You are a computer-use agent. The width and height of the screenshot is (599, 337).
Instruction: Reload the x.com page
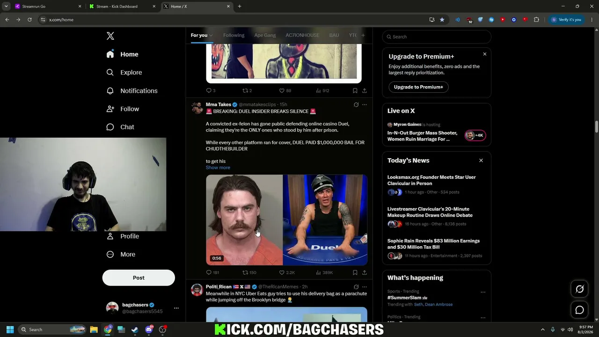[x=29, y=20]
